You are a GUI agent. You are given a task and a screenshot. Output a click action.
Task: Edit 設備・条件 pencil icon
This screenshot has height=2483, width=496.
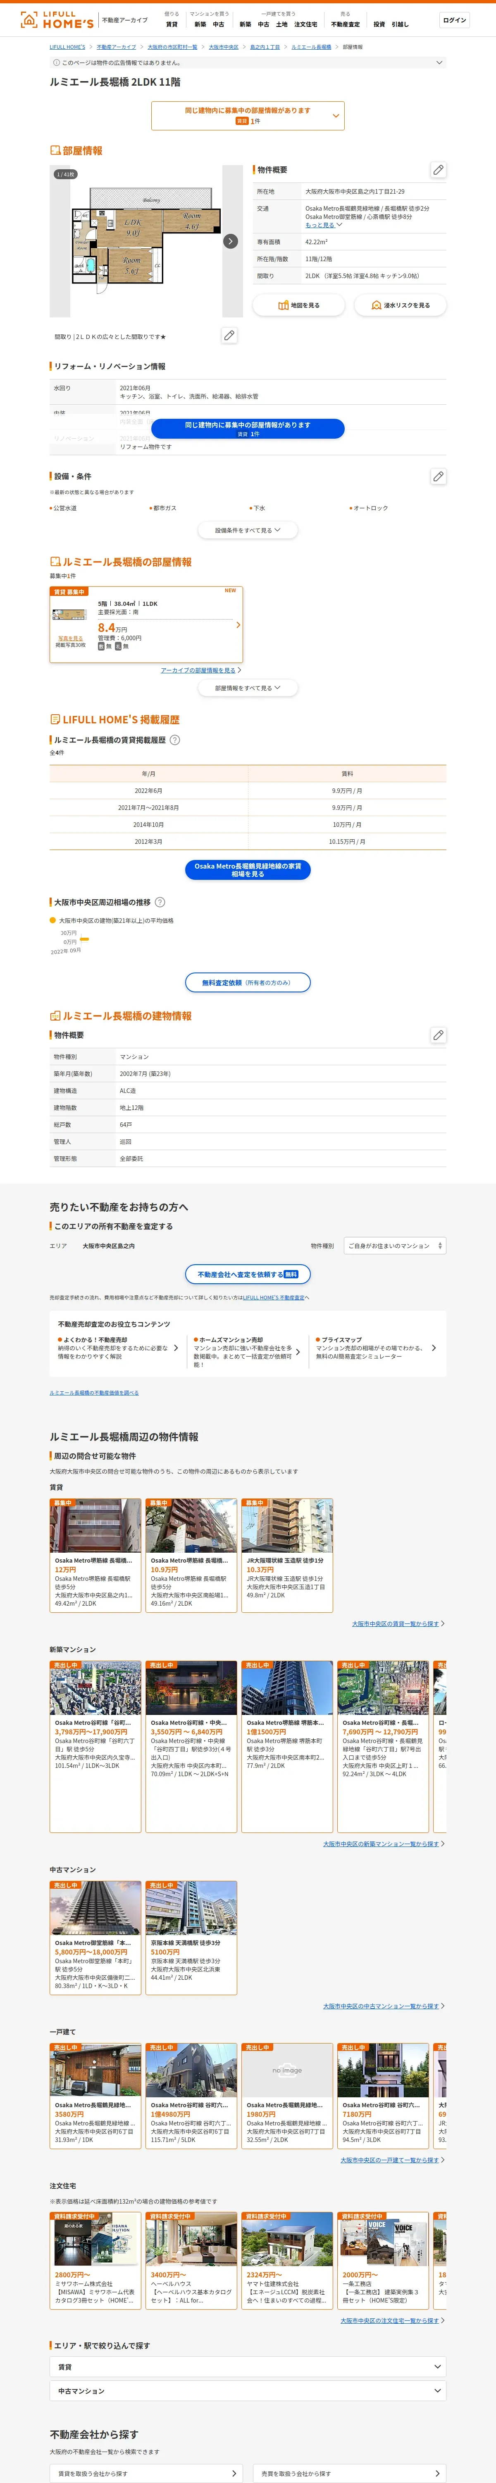tap(438, 476)
